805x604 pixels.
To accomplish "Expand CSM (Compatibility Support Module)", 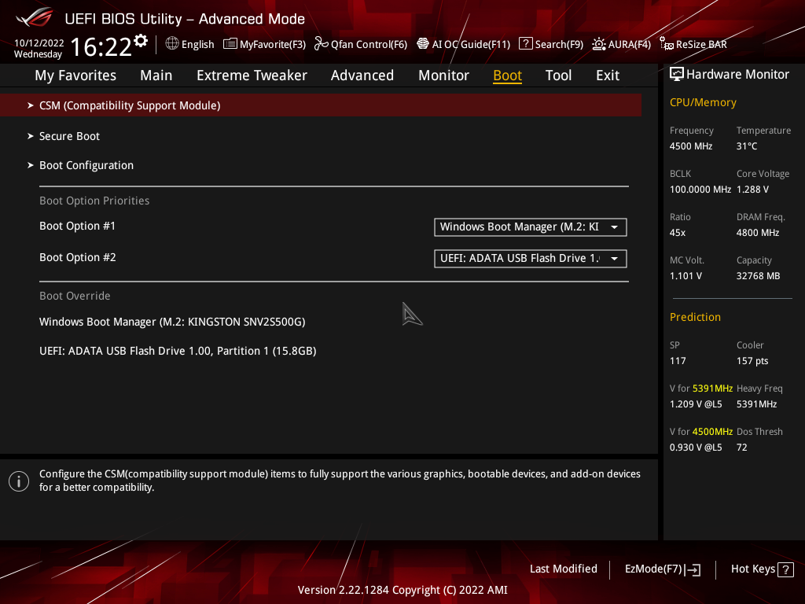I will click(x=321, y=105).
